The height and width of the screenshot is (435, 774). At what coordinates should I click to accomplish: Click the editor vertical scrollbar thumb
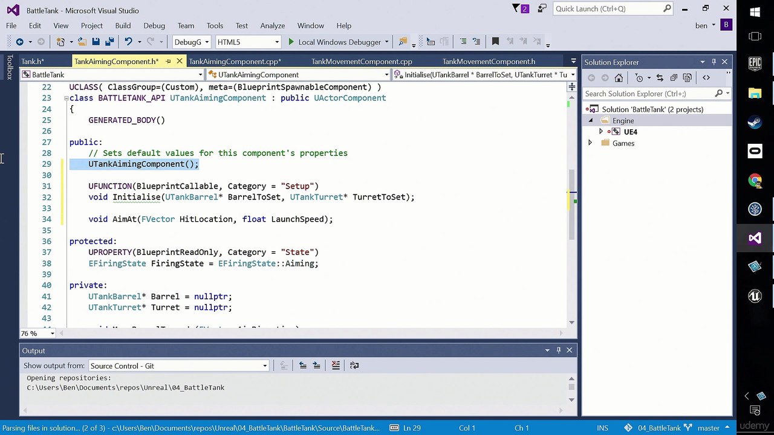click(x=571, y=205)
